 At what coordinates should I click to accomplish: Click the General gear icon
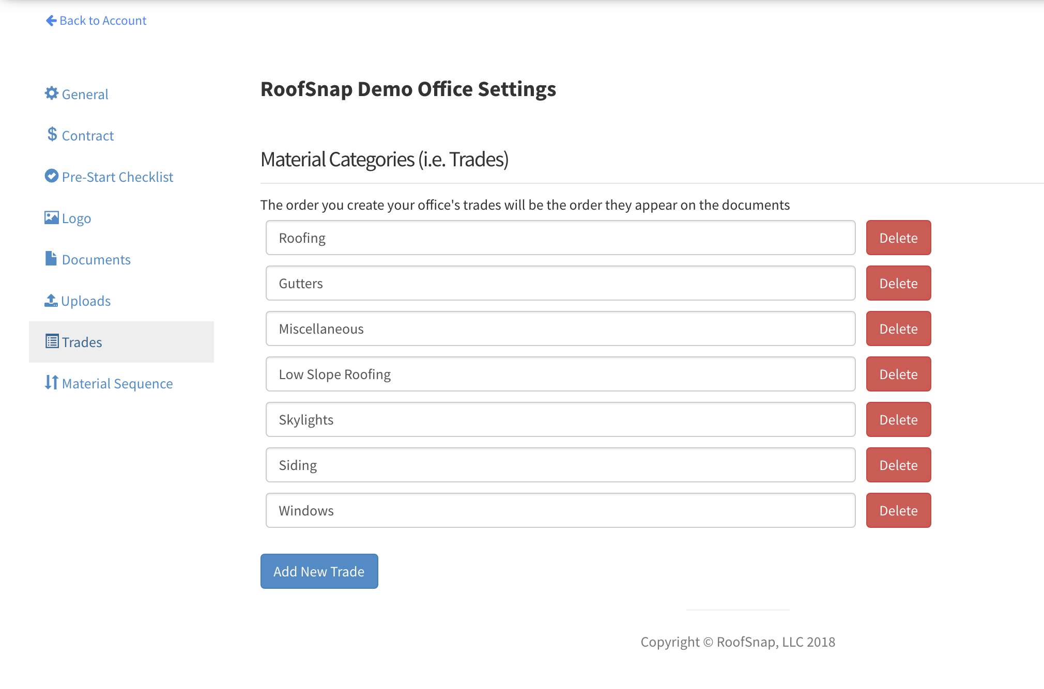point(52,93)
